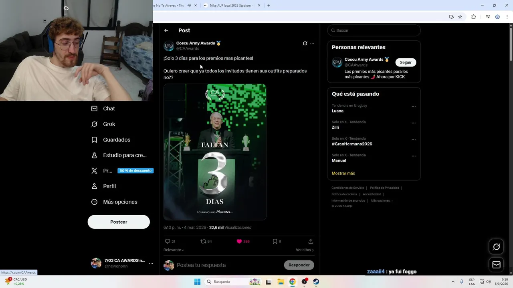Screen dimensions: 513x288
Task: Open the Chrome profile icon
Action: [497, 17]
